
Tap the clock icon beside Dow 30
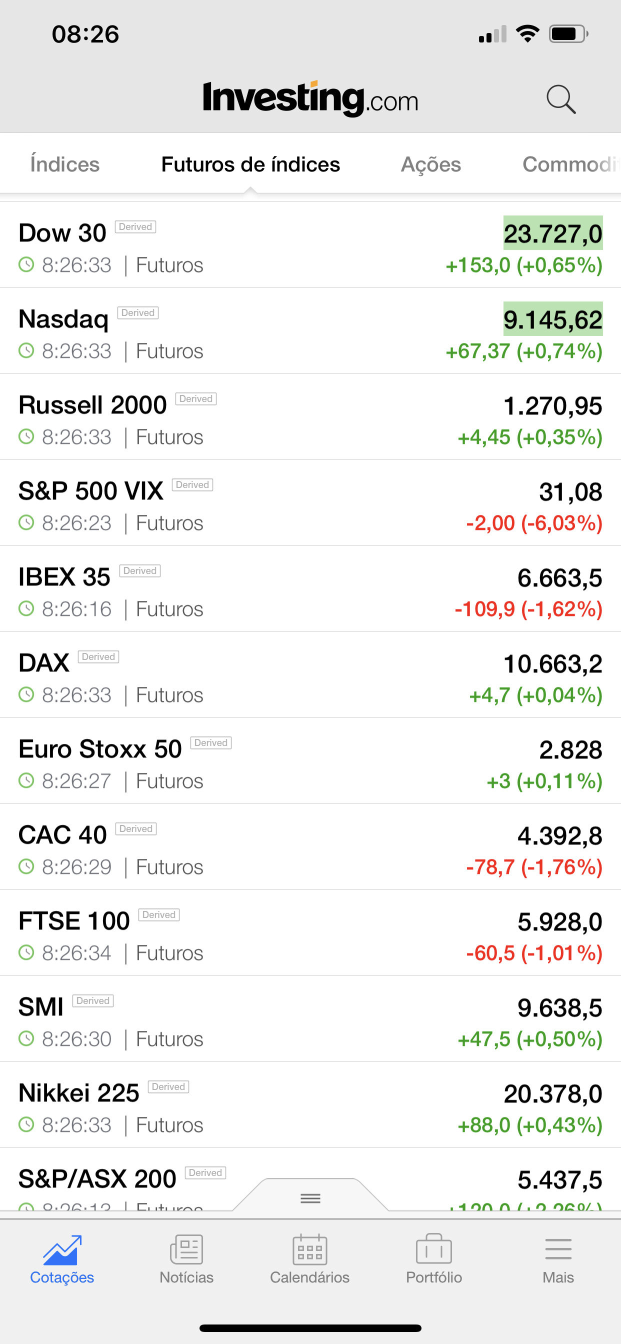[26, 265]
